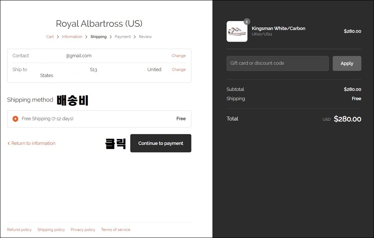Image resolution: width=374 pixels, height=238 pixels.
Task: Click the Subtotal label
Action: 235,89
